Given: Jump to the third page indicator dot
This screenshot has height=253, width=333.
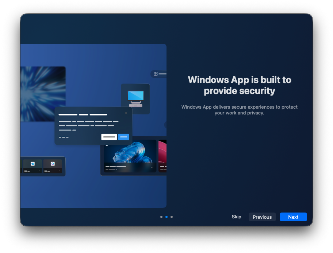Looking at the screenshot, I should (x=172, y=217).
